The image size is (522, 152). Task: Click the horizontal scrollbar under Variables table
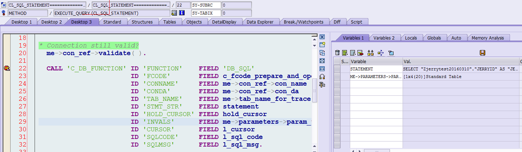click(376, 150)
